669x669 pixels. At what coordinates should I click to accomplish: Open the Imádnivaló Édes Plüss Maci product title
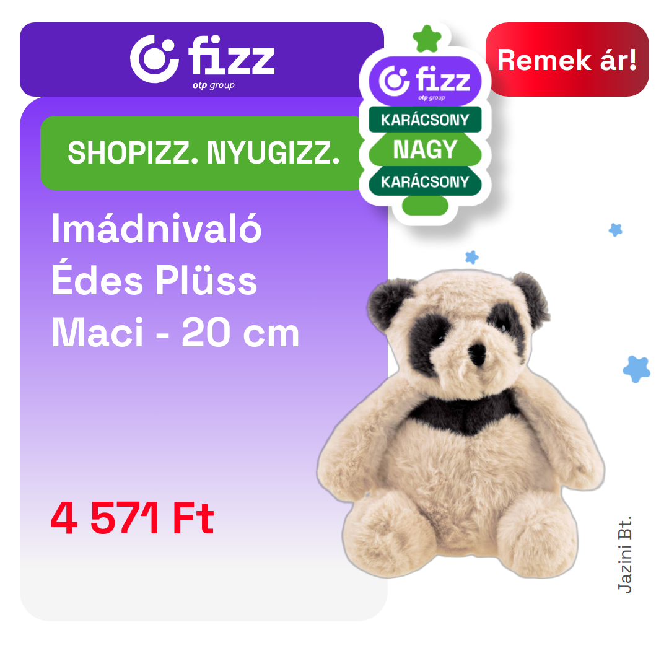pyautogui.click(x=175, y=281)
